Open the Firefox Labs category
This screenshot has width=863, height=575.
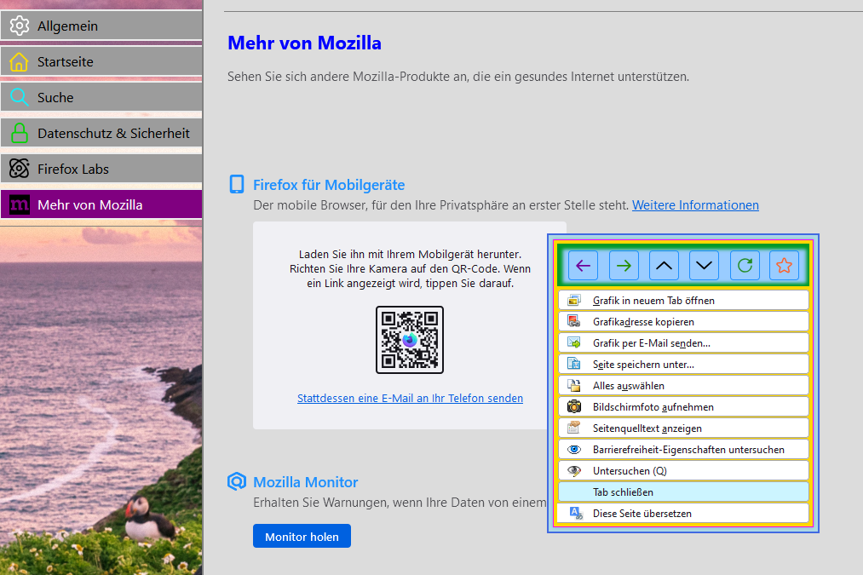[101, 169]
